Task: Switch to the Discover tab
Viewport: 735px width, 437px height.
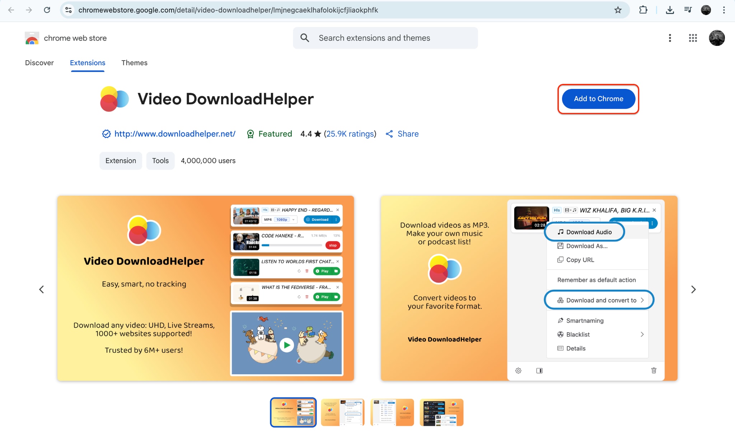Action: (39, 63)
